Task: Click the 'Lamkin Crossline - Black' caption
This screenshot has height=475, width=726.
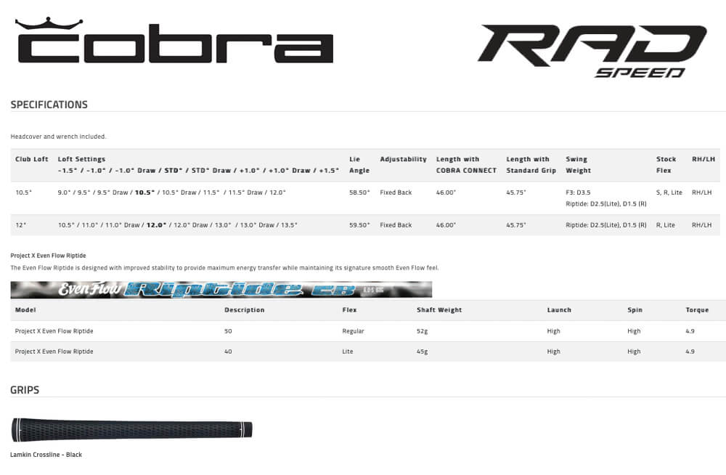Action: 46,455
